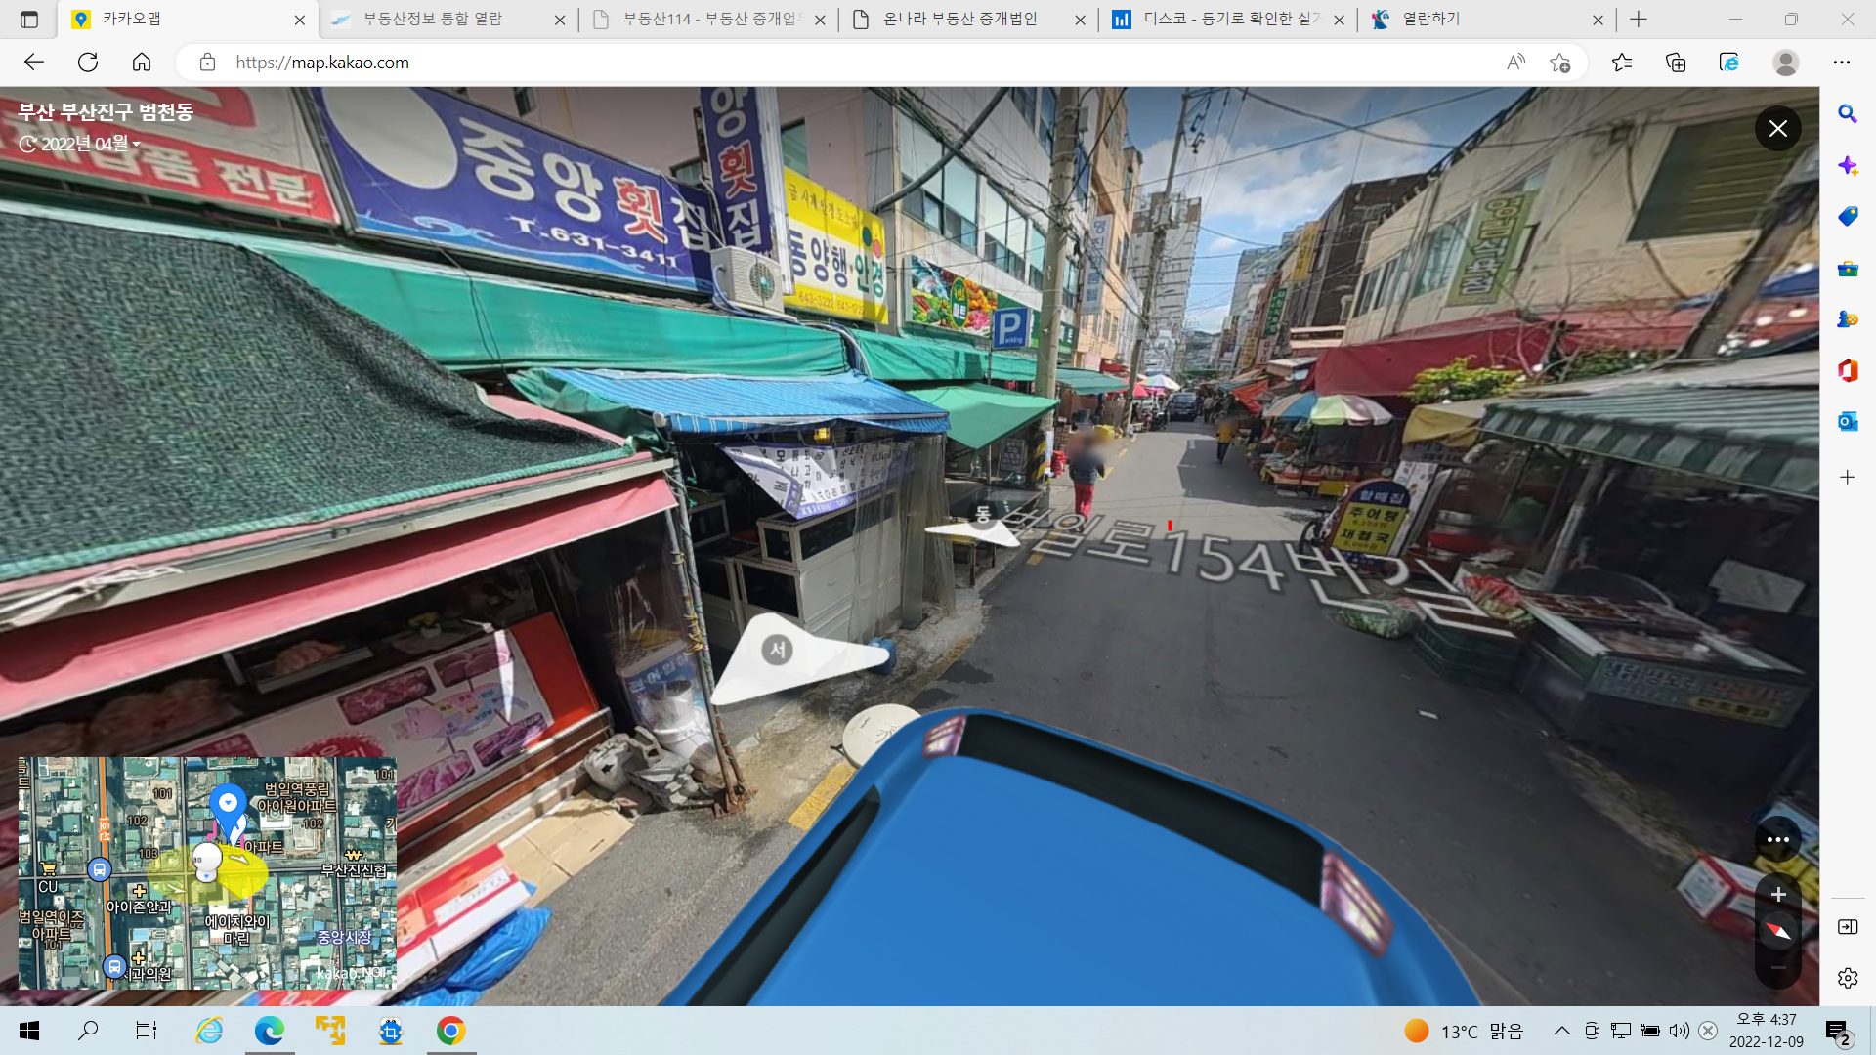
Task: Open the Edge e icon in the toolbar
Action: click(x=1729, y=63)
